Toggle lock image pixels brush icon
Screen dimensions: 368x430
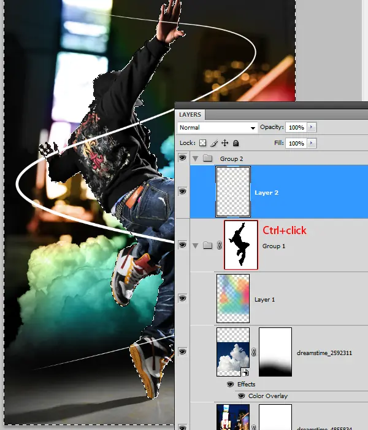(x=214, y=143)
